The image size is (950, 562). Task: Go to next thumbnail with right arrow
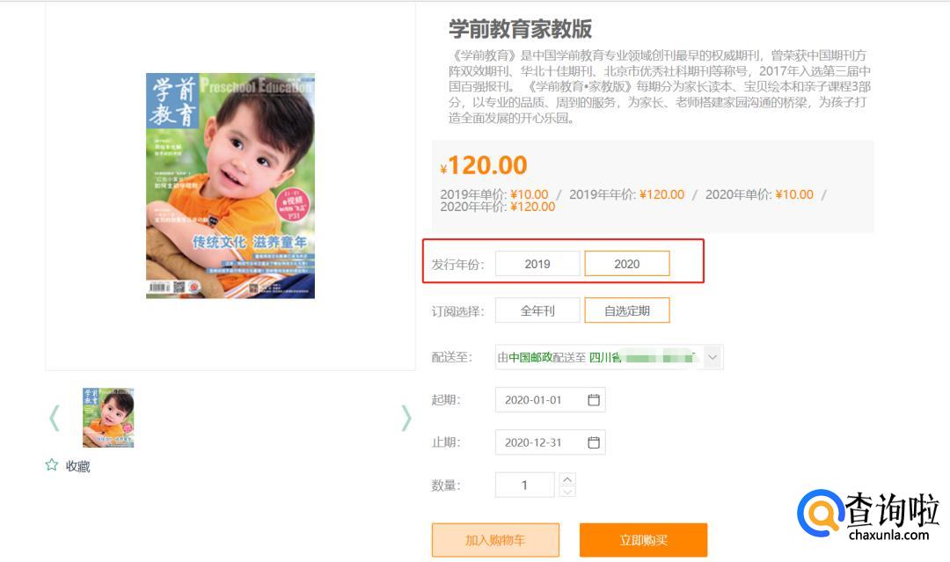(x=406, y=418)
